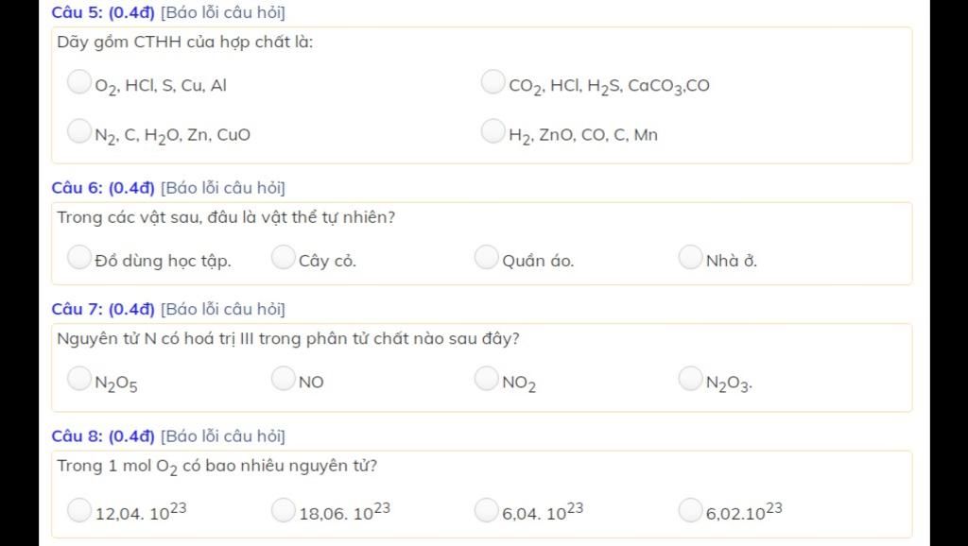Image resolution: width=968 pixels, height=546 pixels.
Task: Choose option CO2, HCl, H2S, CaCO3, CO
Action: (x=493, y=82)
